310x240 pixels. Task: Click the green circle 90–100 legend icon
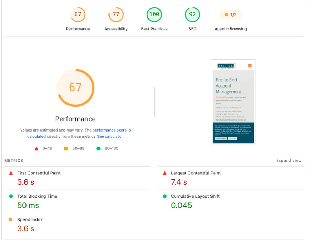pos(99,148)
